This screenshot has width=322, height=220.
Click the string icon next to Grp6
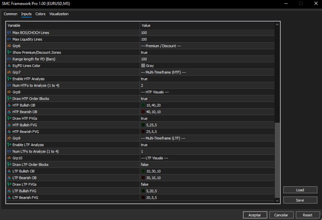coord(9,46)
